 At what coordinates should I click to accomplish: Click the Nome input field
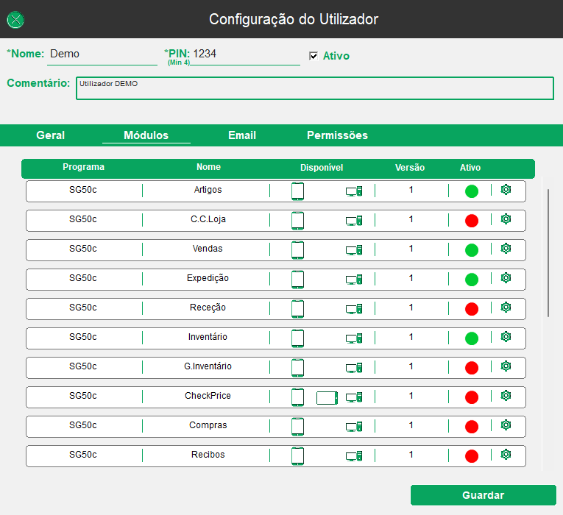[x=102, y=54]
